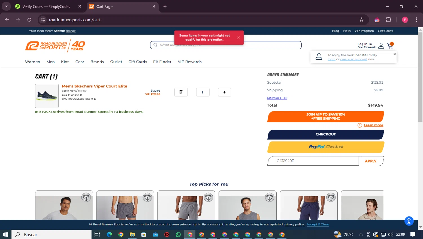Open the Outlet menu
Screen dimensions: 423x239
click(x=116, y=62)
